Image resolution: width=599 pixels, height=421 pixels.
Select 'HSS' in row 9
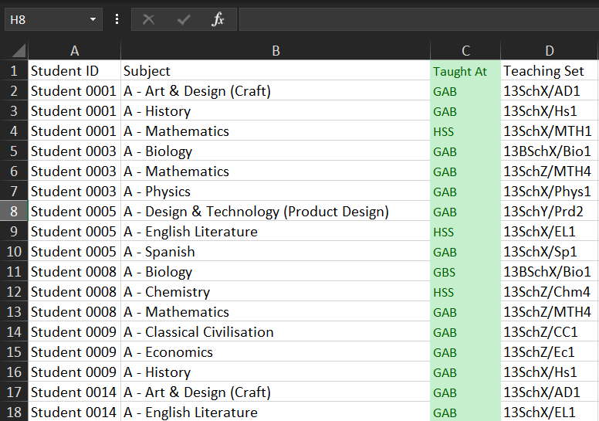point(465,231)
